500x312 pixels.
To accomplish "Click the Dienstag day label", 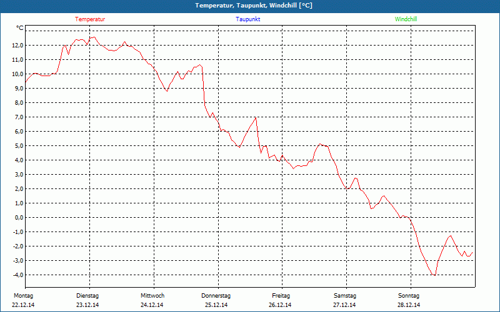I will point(87,296).
